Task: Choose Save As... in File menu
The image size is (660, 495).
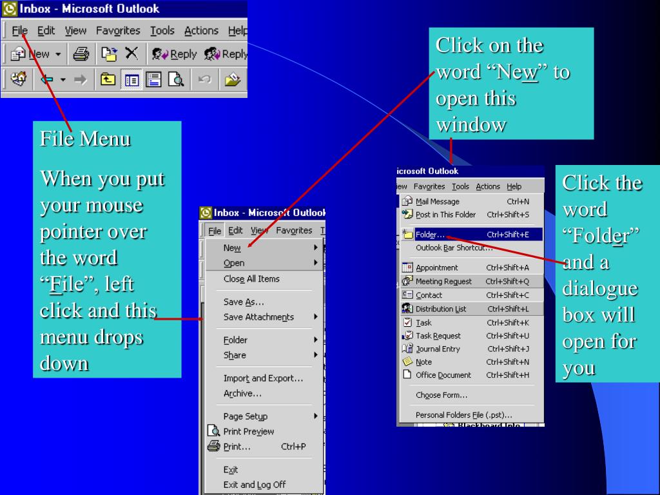Action: (x=265, y=302)
